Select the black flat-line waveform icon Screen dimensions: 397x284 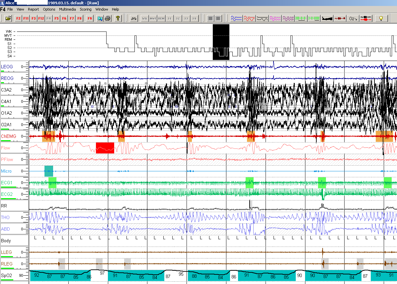262,19
